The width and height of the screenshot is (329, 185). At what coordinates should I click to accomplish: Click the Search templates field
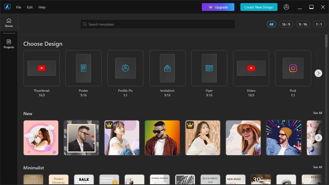click(158, 24)
